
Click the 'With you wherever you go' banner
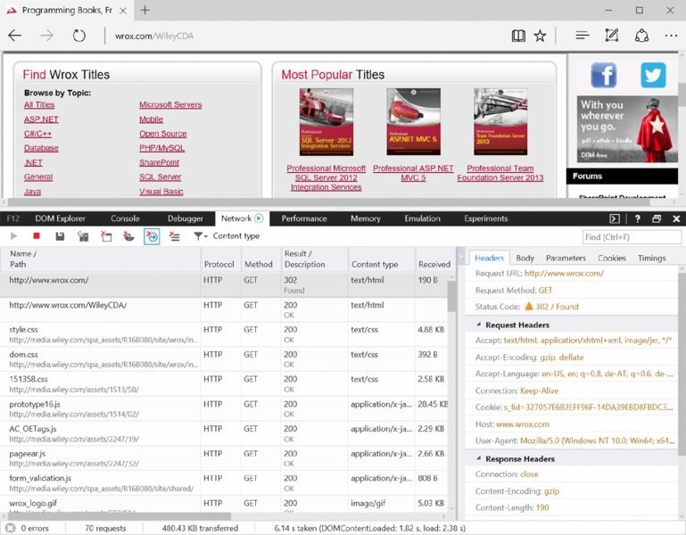(x=627, y=129)
